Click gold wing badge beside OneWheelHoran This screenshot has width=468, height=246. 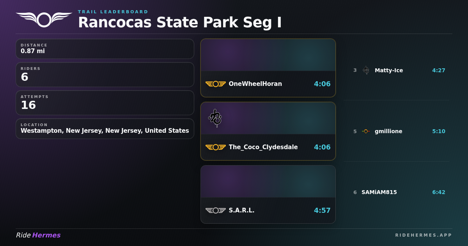click(216, 84)
